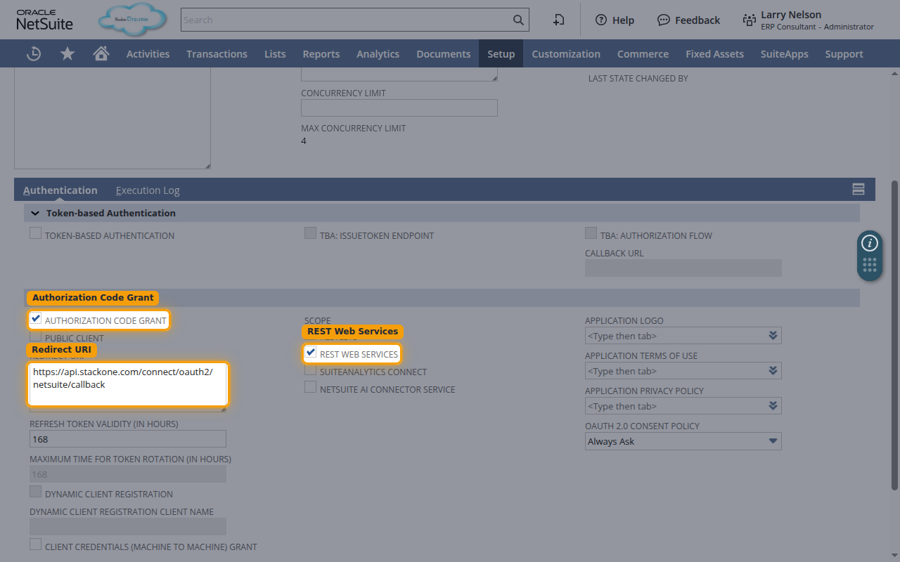Screen dimensions: 900x562
Task: Click the layout toggle icon on the subtab bar
Action: tap(858, 189)
